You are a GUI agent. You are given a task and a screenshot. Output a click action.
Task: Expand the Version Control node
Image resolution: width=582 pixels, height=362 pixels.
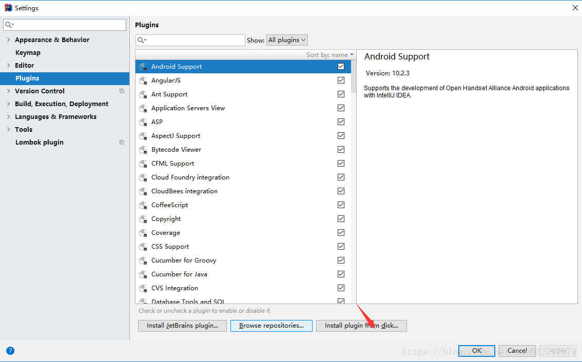(9, 91)
